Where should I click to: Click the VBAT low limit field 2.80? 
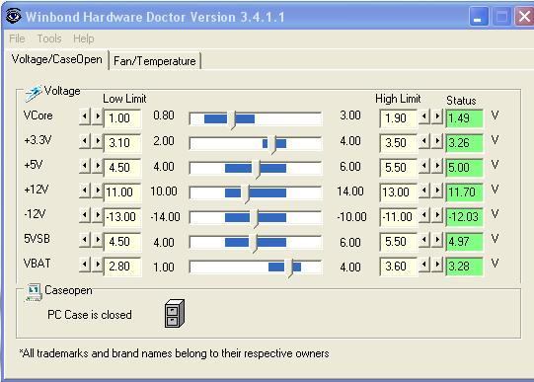coord(122,266)
